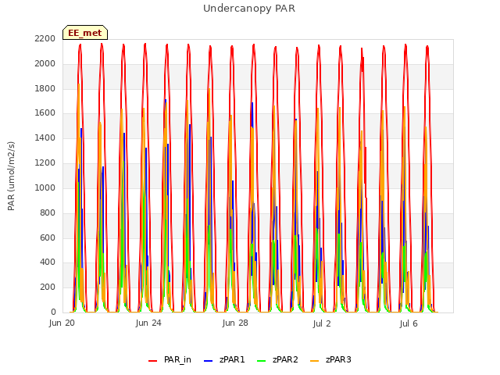Click the red PAR_in legend swatch
500x375 pixels.
click(153, 361)
